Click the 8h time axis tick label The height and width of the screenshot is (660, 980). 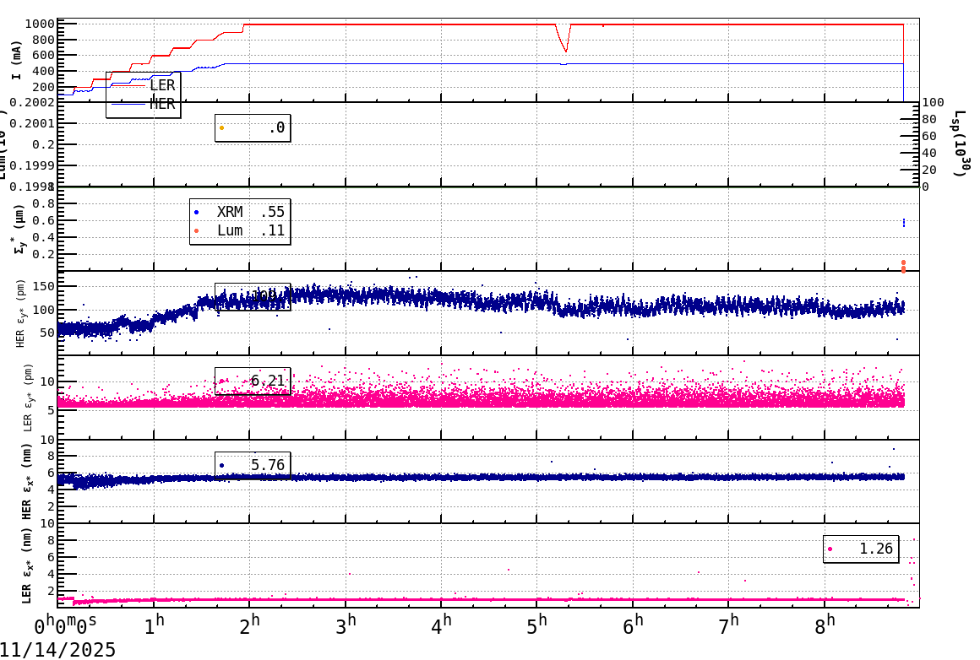(x=825, y=625)
